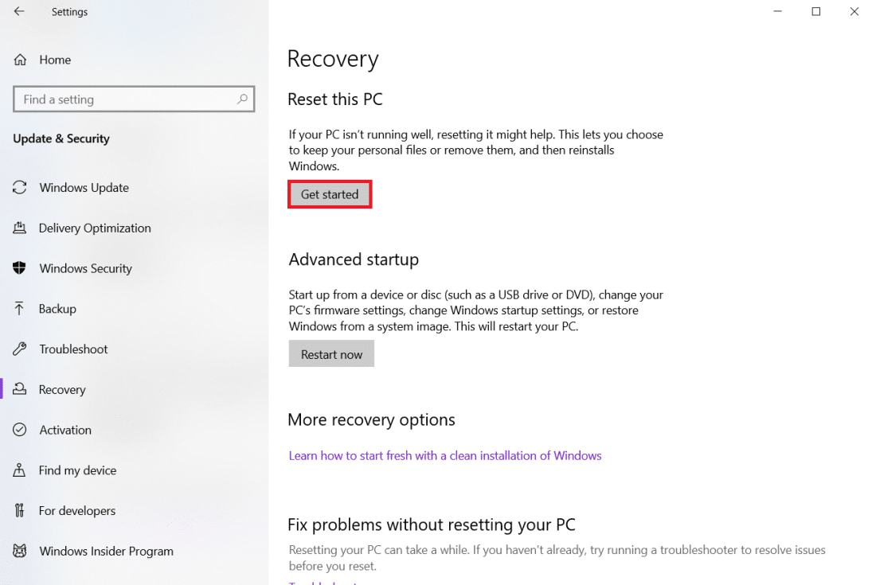Click the Troubleshoot wrench icon
This screenshot has width=872, height=585.
(x=20, y=349)
